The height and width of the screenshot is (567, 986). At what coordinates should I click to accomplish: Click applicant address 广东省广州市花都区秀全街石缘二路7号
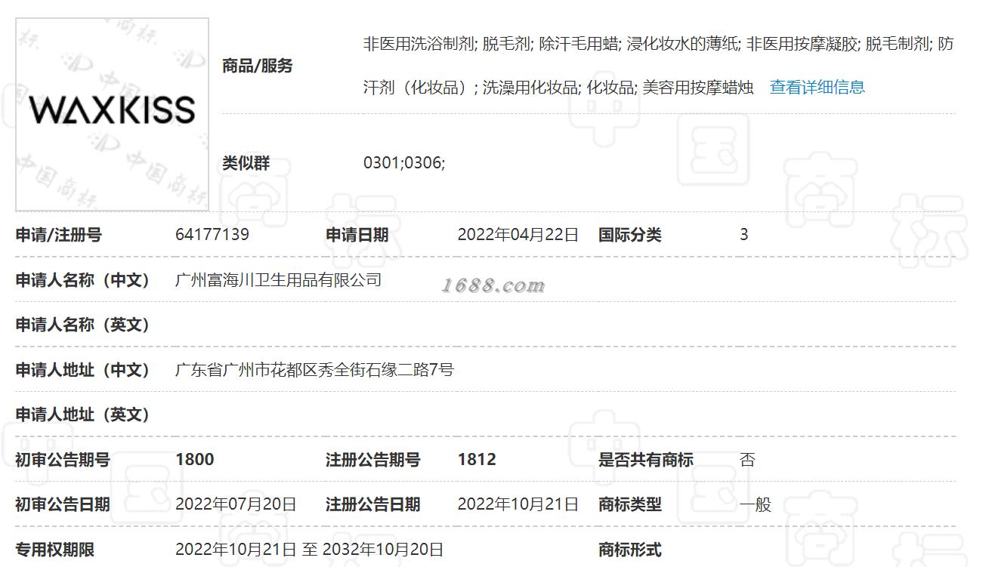[314, 370]
